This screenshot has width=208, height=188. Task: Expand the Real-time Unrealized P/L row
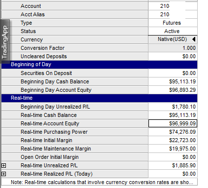(x=3, y=165)
